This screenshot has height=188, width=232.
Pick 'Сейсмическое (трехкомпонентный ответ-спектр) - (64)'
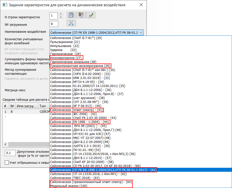click(x=91, y=182)
